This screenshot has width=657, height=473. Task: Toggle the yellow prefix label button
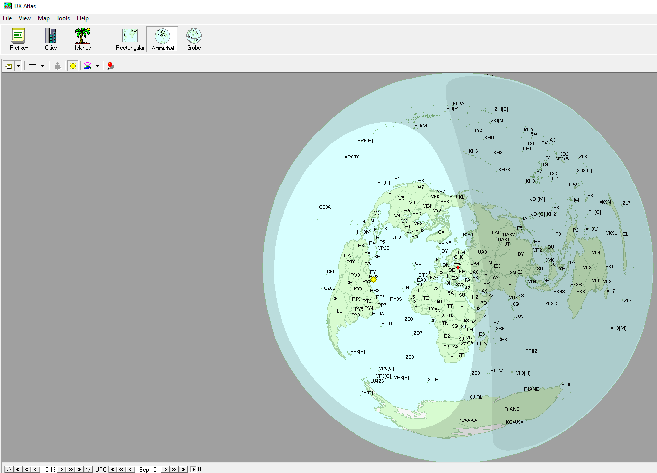coord(9,66)
